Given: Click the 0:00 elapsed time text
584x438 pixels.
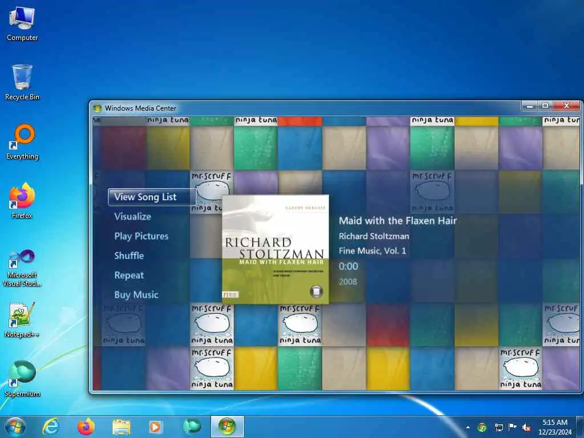Looking at the screenshot, I should coord(348,266).
